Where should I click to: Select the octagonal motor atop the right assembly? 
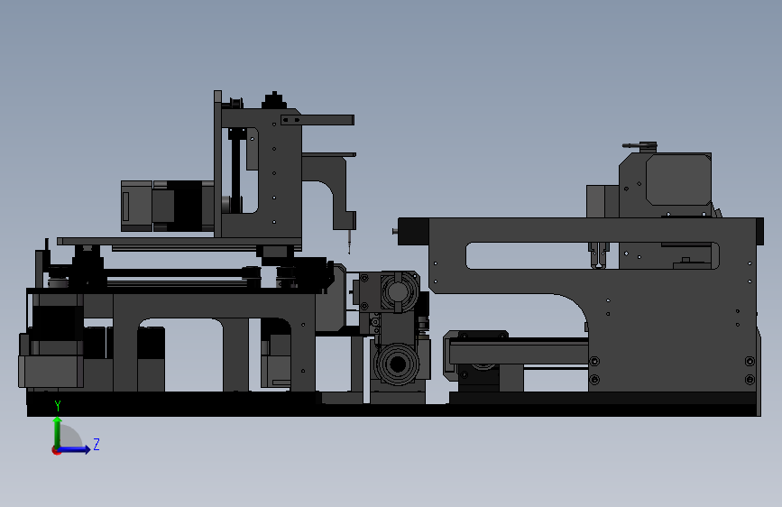(678, 180)
